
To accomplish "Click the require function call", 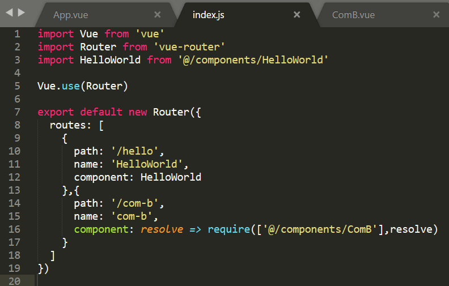I will coord(229,229).
